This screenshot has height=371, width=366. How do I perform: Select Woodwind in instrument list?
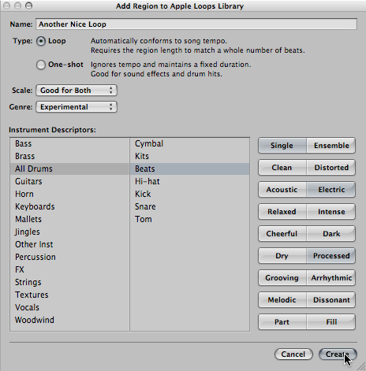tap(69, 320)
